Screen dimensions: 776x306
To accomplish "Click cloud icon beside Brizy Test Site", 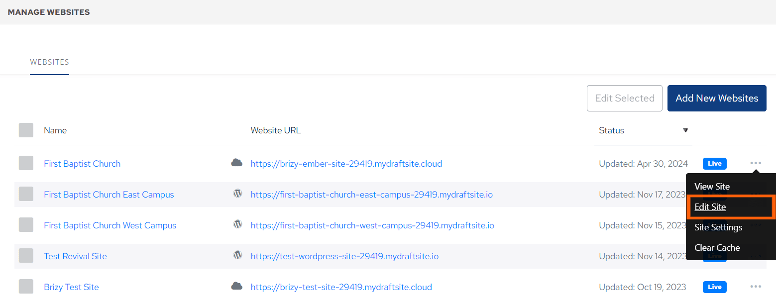I will pyautogui.click(x=236, y=286).
